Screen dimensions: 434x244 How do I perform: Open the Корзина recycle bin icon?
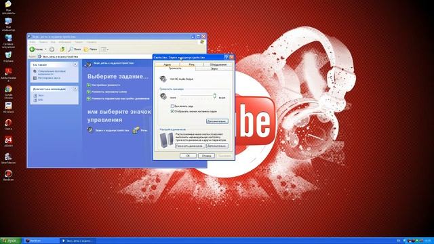point(8,55)
